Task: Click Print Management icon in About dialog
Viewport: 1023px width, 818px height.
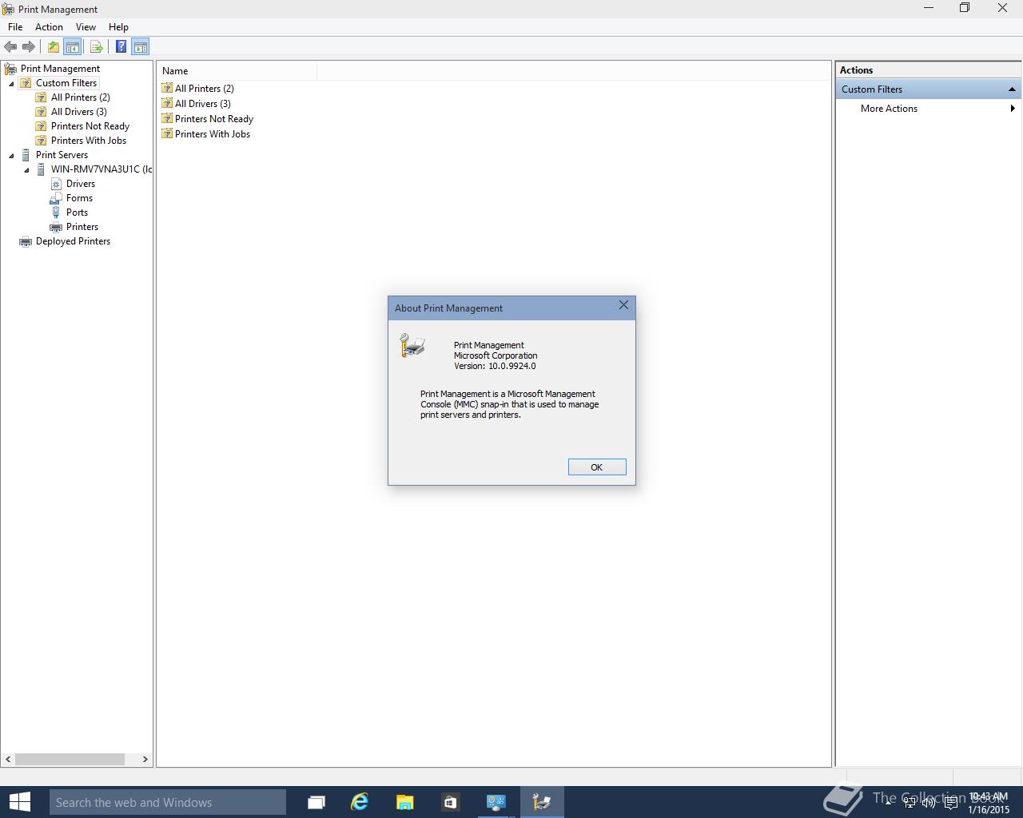Action: click(412, 345)
